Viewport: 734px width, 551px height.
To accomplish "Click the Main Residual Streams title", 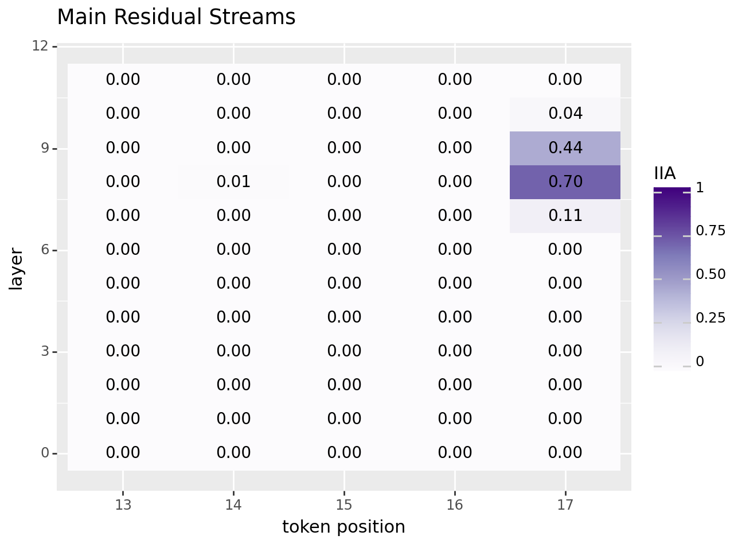I will pyautogui.click(x=176, y=17).
